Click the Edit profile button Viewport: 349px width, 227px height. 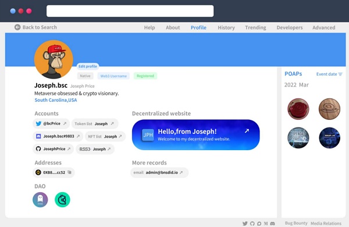pyautogui.click(x=88, y=66)
